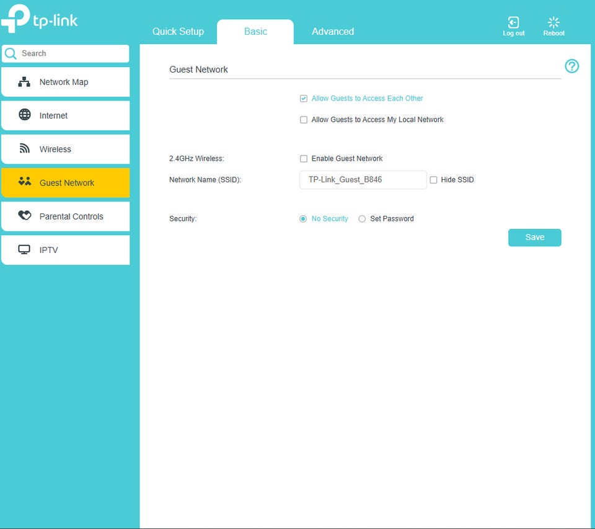This screenshot has height=529, width=595.
Task: Enable the 2.4GHz Guest Network checkbox
Action: (x=304, y=159)
